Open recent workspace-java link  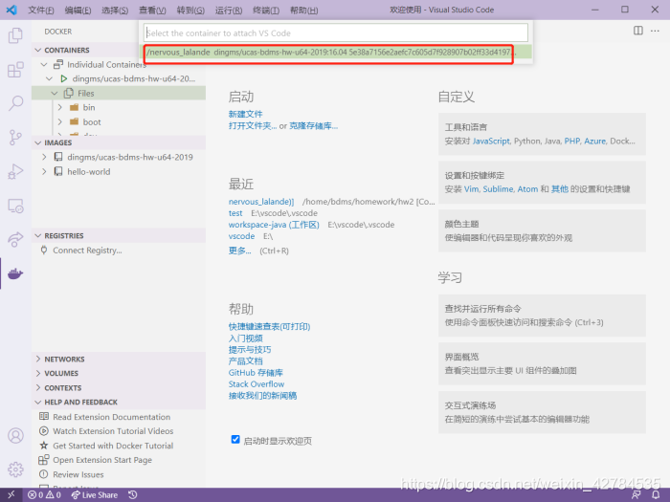point(274,225)
